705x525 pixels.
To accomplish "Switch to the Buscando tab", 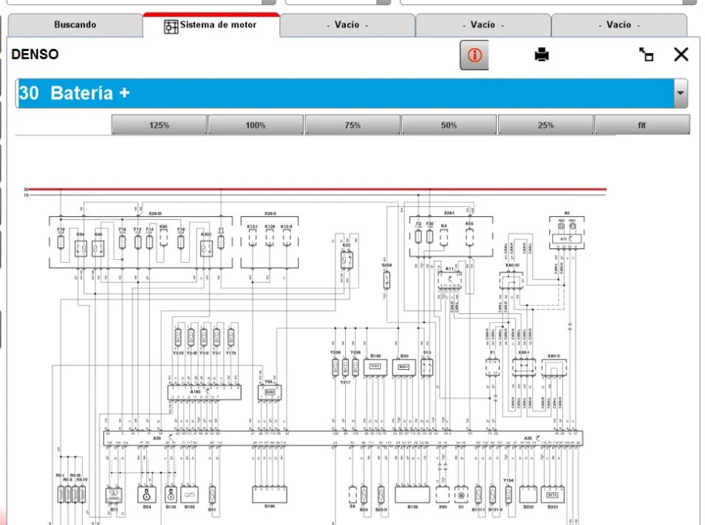I will tap(75, 24).
